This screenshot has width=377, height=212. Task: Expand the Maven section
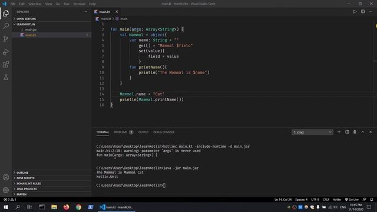[52, 194]
